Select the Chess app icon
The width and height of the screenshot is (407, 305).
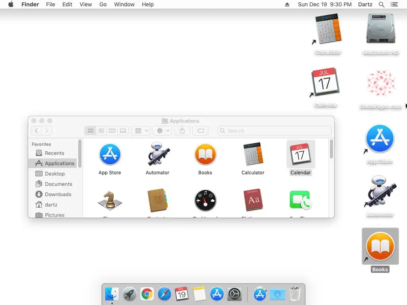[110, 200]
